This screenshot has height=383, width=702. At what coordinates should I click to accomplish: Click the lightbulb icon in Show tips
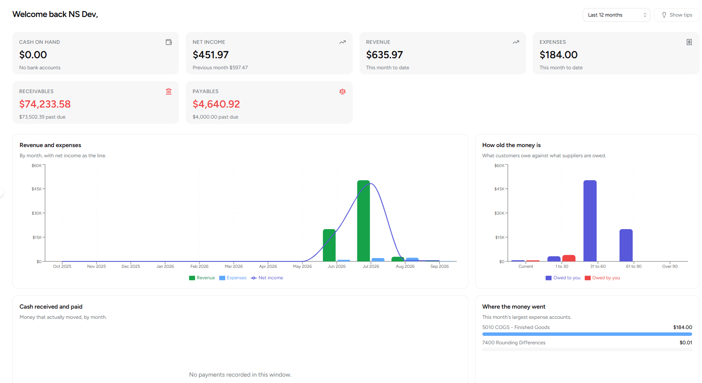[x=664, y=15]
